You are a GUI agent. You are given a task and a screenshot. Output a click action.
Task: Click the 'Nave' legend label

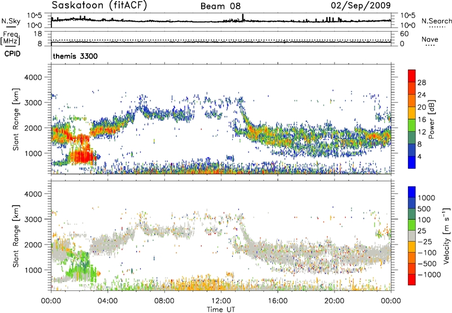click(430, 39)
